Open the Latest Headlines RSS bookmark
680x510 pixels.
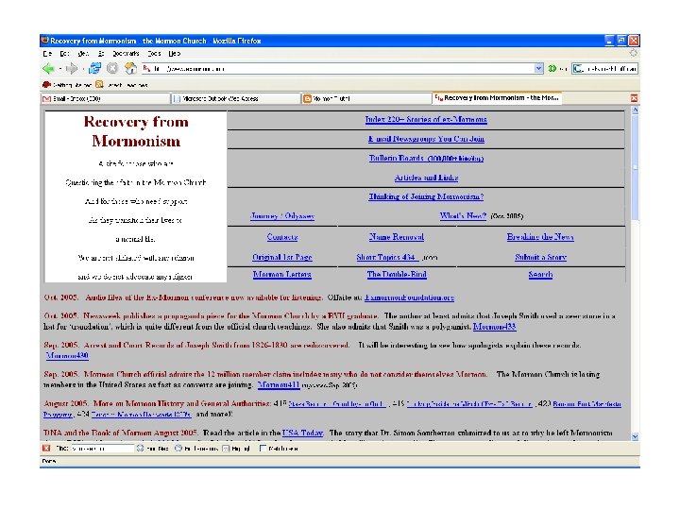(x=122, y=85)
